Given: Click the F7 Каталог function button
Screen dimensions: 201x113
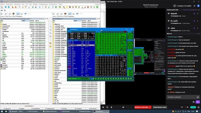Looking at the screenshot, I should click(x=64, y=109).
